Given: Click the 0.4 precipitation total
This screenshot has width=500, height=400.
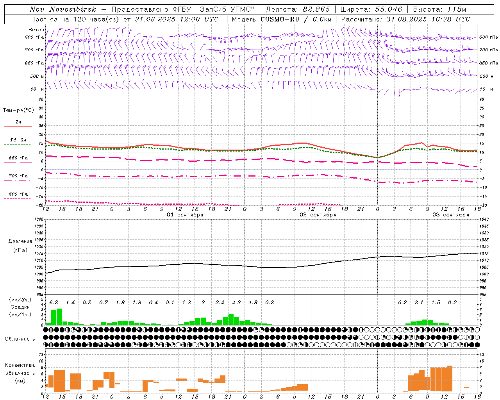Looking at the screenshot, I should (154, 302).
